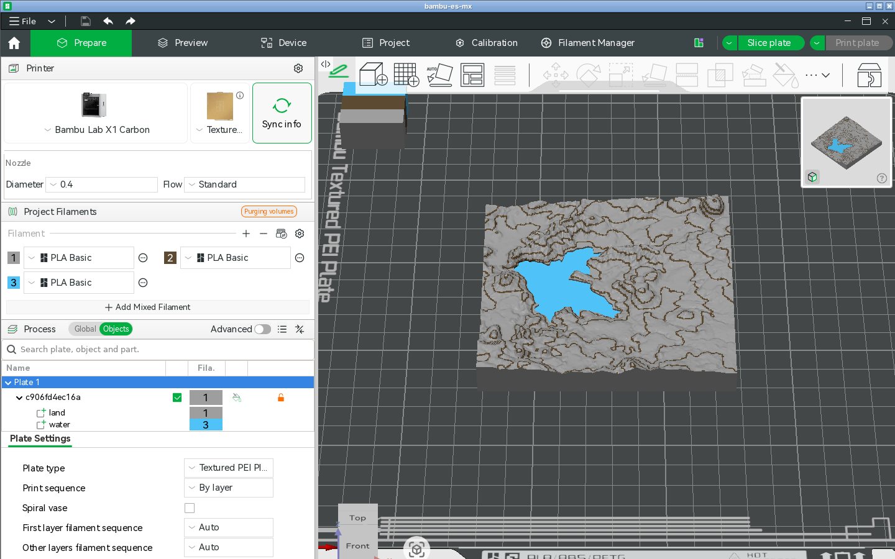Click the Save project icon

click(86, 21)
